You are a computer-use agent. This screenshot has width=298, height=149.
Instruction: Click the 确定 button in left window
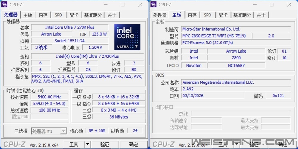pos(134,144)
